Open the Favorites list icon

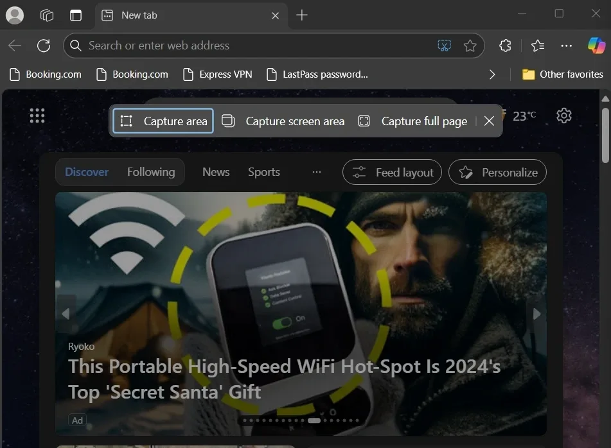[538, 46]
